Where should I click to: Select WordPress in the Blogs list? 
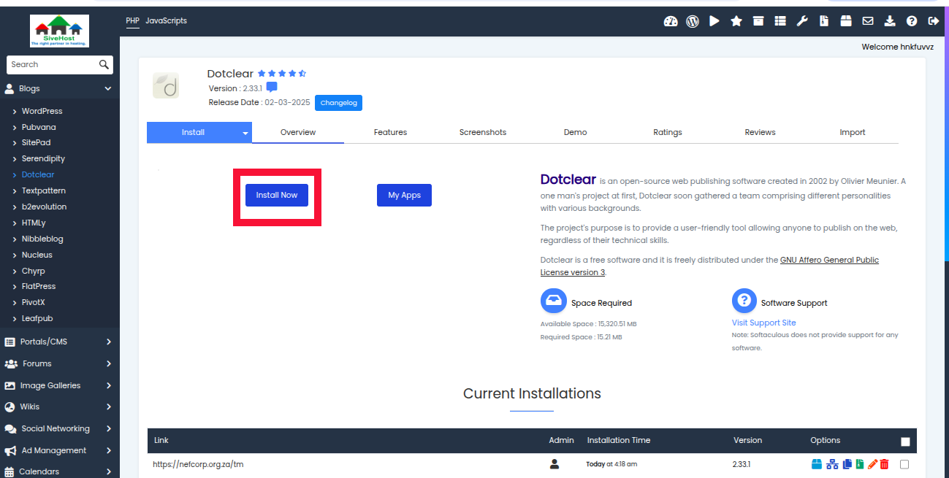[x=42, y=111]
